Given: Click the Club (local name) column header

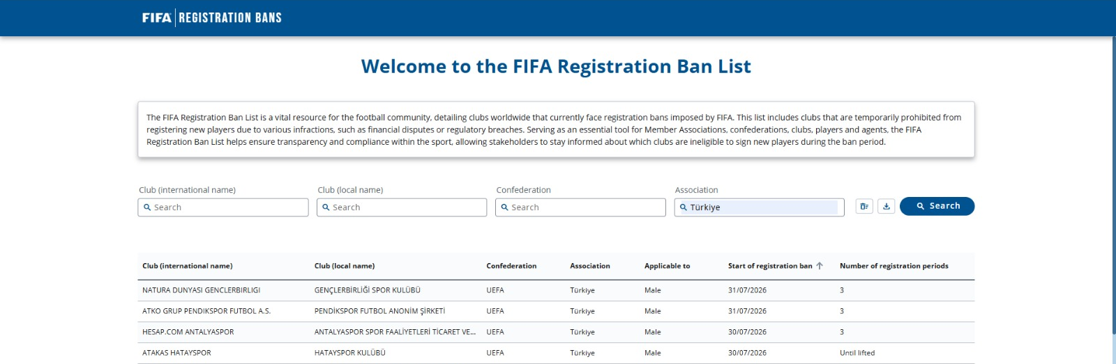Looking at the screenshot, I should 345,266.
